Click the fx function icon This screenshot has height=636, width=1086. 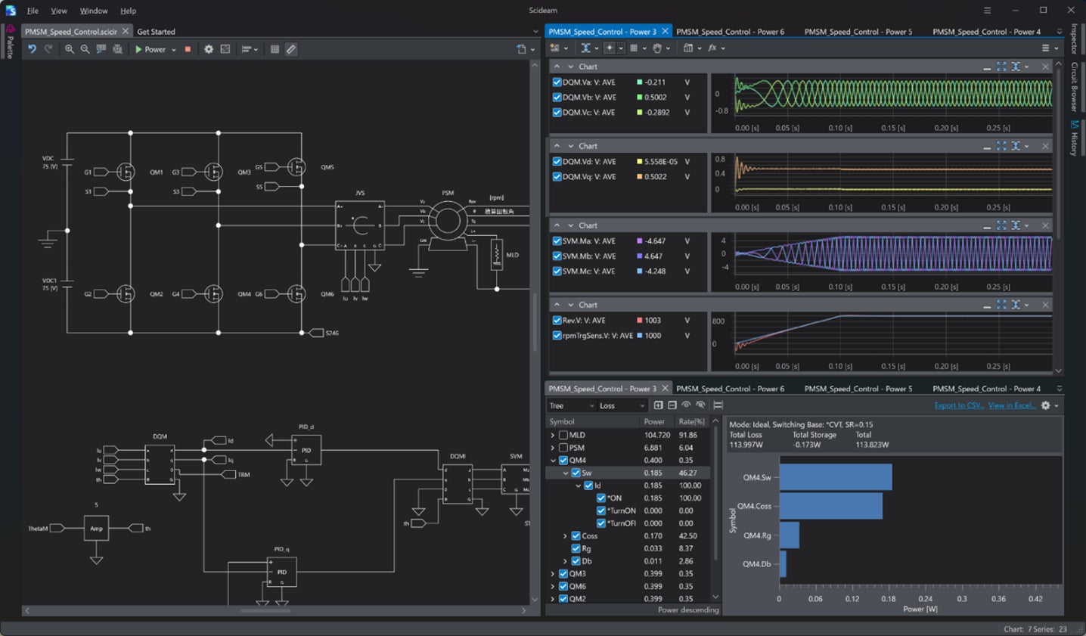[x=712, y=48]
